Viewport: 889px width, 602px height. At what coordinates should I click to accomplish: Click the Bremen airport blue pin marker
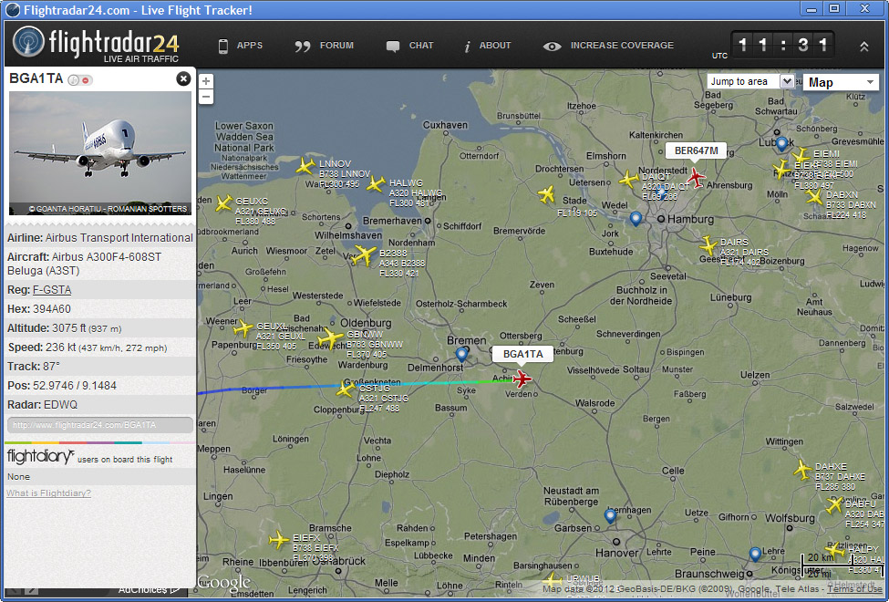(x=461, y=354)
